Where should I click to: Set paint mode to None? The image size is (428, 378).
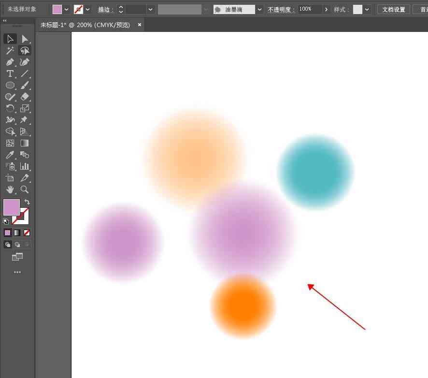click(27, 233)
